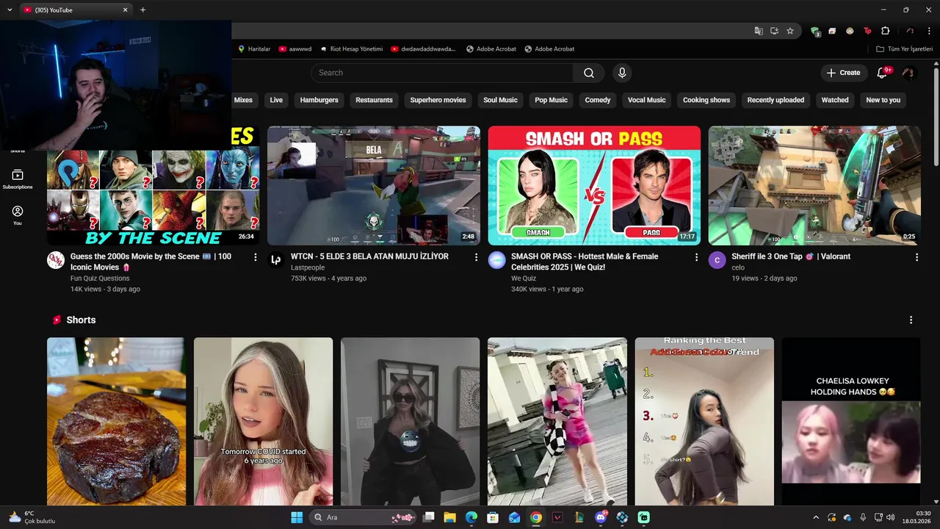Open Fun Quiz Questions channel avatar
This screenshot has width=940, height=529.
(56, 260)
